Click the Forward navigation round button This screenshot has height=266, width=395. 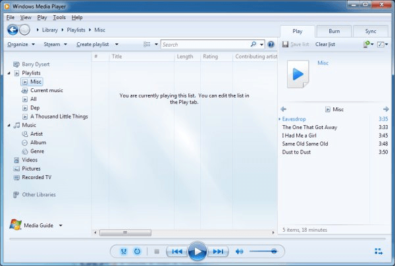[x=25, y=30]
